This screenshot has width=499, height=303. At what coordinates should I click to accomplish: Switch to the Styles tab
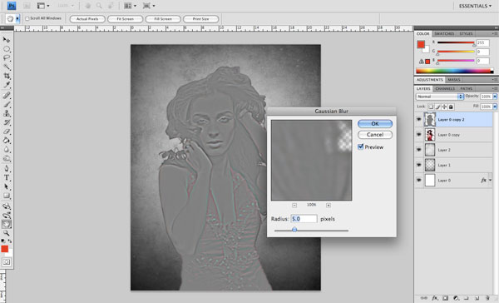[x=466, y=34]
